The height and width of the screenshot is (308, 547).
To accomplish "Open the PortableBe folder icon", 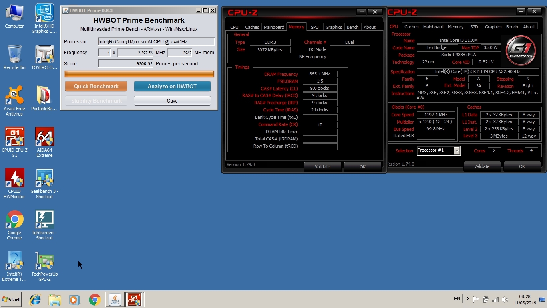I will (x=44, y=98).
